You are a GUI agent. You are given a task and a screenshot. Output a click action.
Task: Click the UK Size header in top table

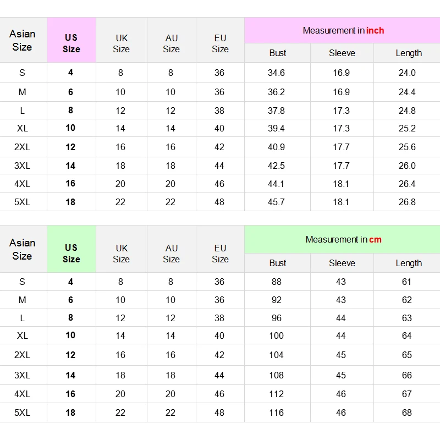(x=121, y=43)
